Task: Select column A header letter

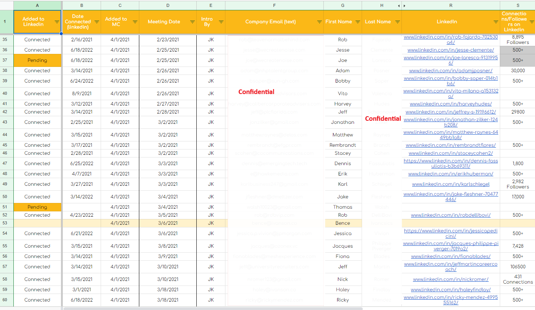Action: pyautogui.click(x=37, y=5)
